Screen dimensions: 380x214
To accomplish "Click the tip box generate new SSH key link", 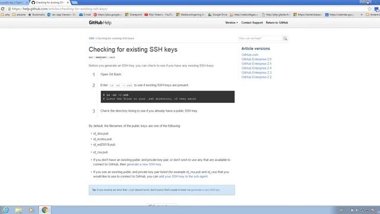I will [x=205, y=190].
